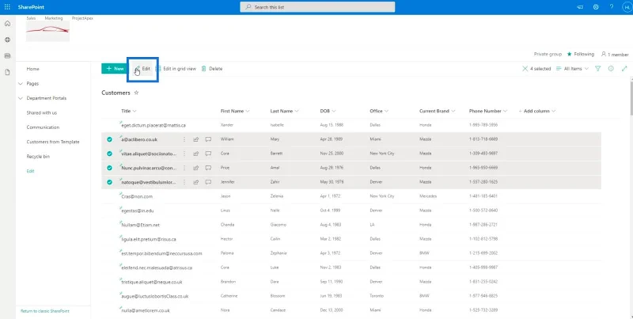Click the site logo car image
Viewport: 633px width, 319px height.
click(47, 32)
